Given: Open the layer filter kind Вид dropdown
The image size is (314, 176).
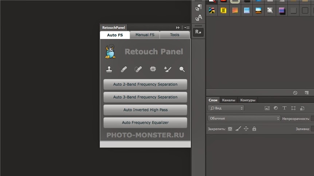Looking at the screenshot, I should [x=226, y=108].
